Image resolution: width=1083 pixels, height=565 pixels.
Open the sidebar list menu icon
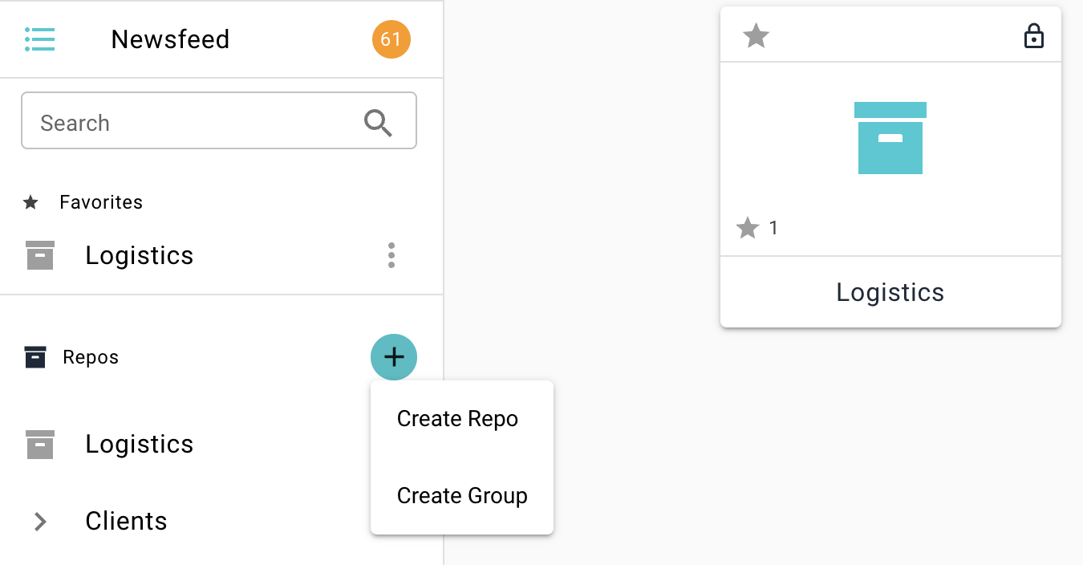coord(39,39)
